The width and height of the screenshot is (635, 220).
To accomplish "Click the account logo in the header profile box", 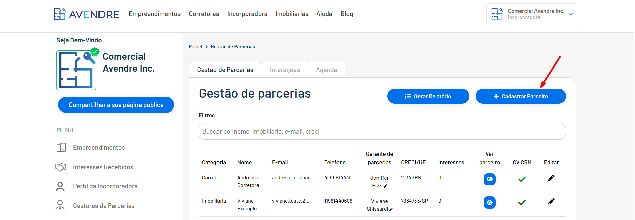I will [x=497, y=14].
